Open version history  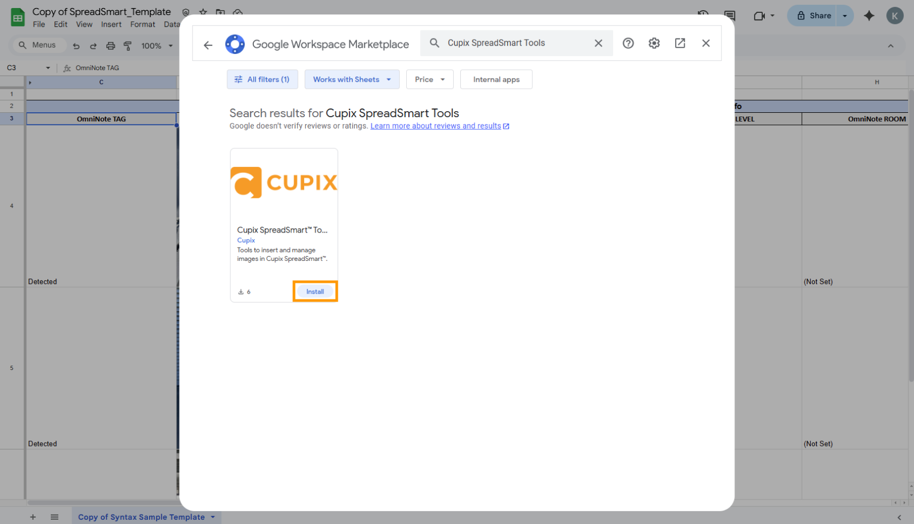(703, 16)
